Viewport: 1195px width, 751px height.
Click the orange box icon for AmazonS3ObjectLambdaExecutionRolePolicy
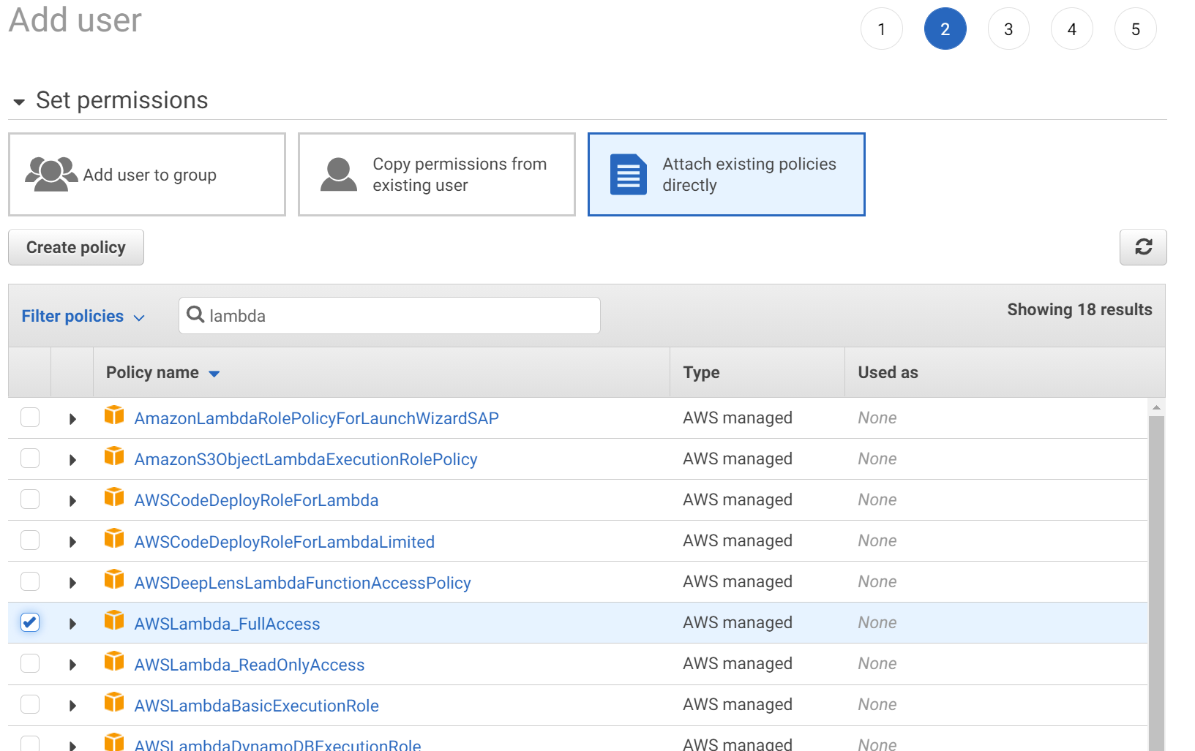click(x=114, y=456)
